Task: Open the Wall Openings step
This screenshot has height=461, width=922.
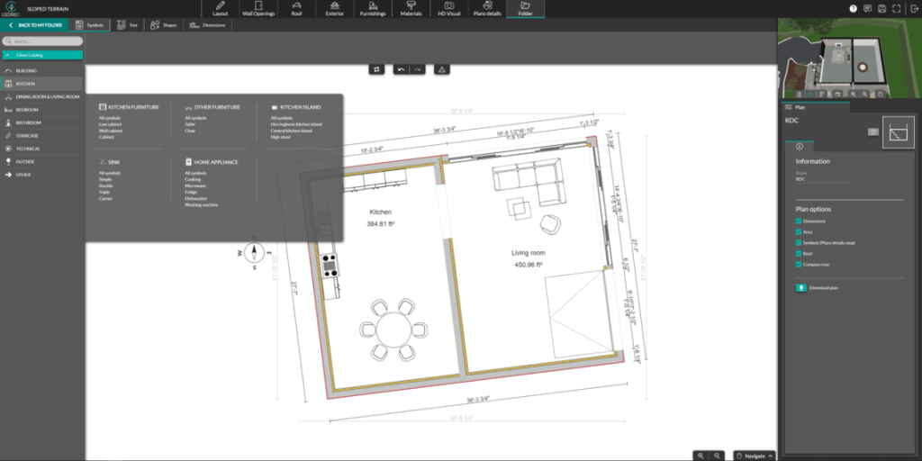Action: point(258,9)
